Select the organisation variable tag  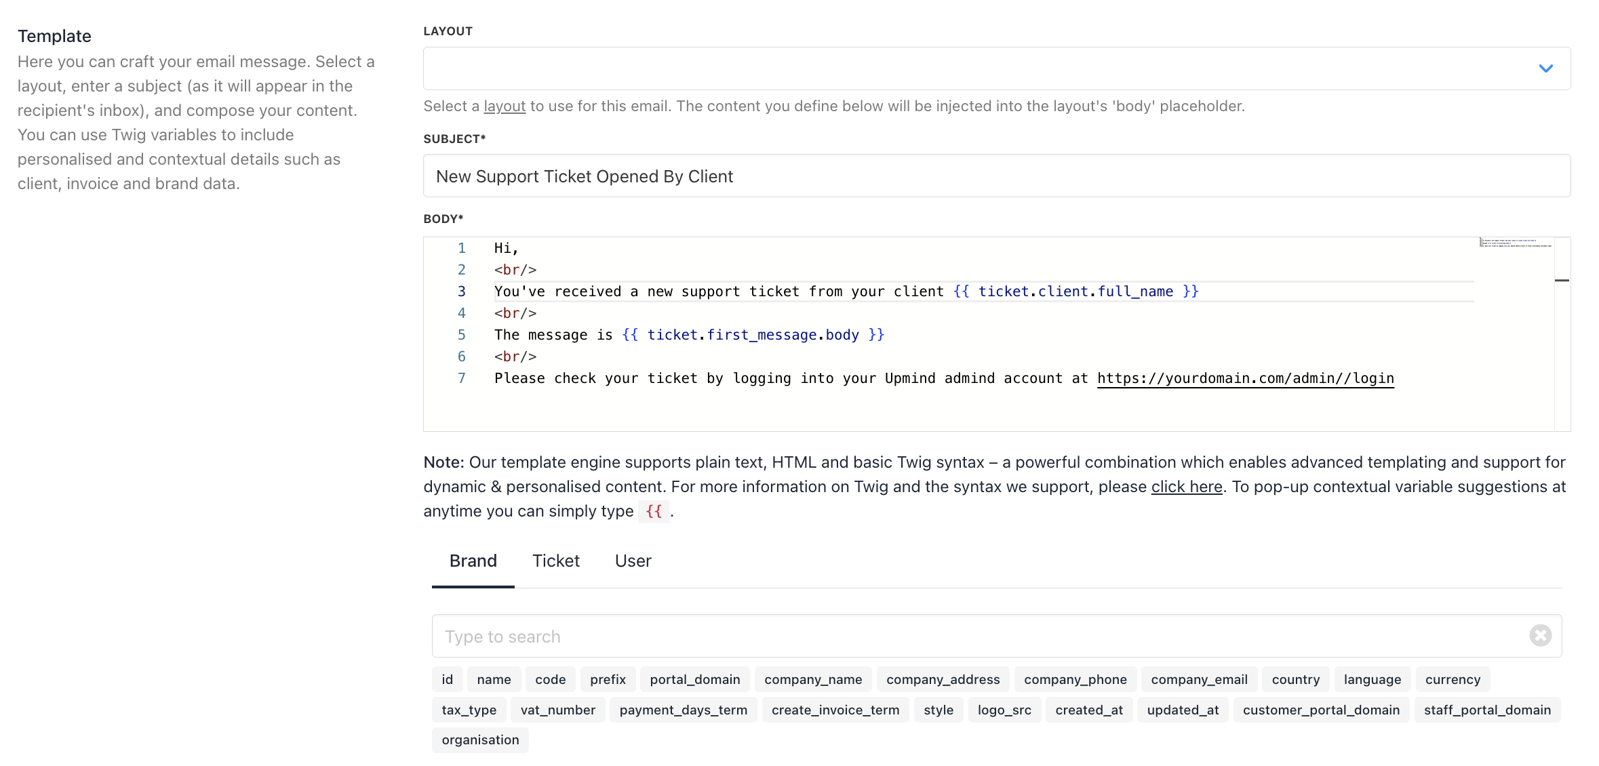480,740
